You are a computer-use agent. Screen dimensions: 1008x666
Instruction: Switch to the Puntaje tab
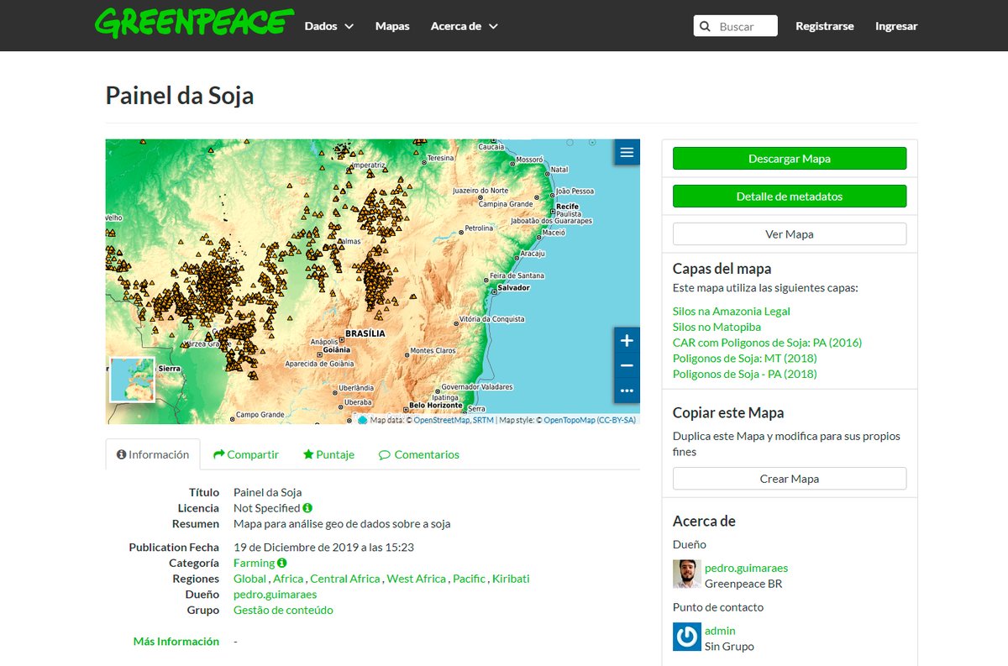(328, 454)
